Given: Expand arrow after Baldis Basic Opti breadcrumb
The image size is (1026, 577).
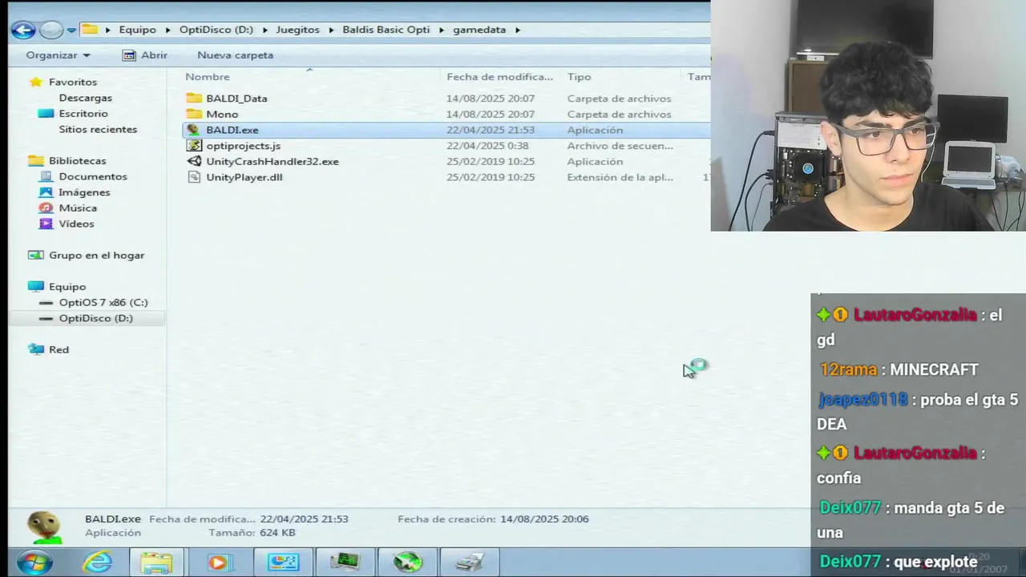Looking at the screenshot, I should (441, 30).
